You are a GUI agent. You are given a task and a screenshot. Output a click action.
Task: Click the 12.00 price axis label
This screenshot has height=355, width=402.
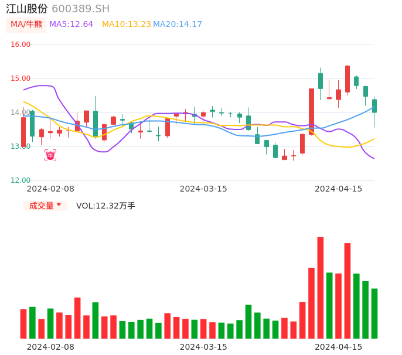coord(21,180)
